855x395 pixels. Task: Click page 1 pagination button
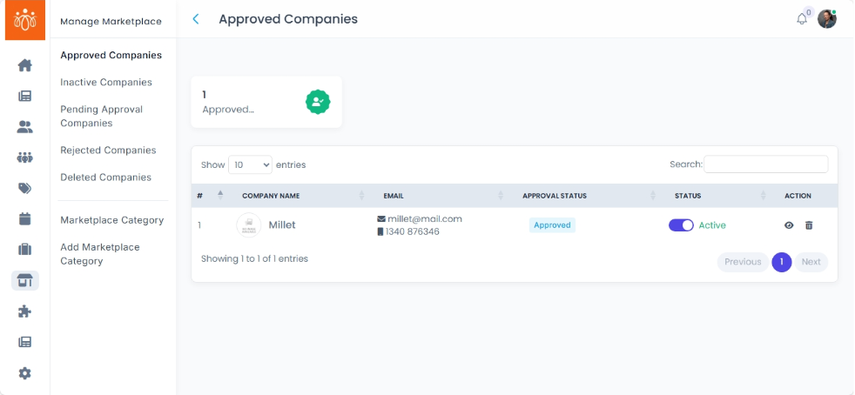[782, 262]
